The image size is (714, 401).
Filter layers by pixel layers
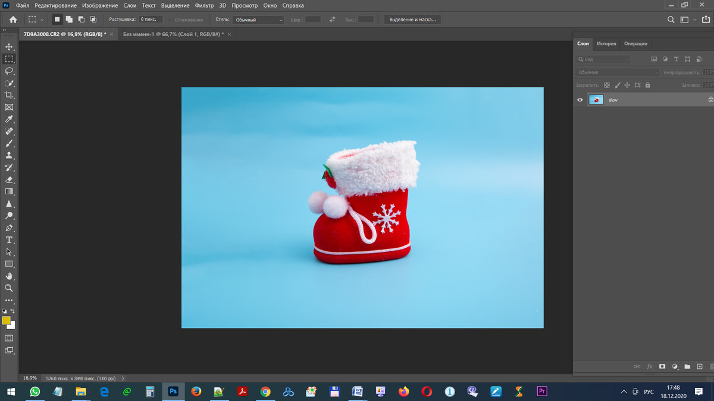[654, 59]
